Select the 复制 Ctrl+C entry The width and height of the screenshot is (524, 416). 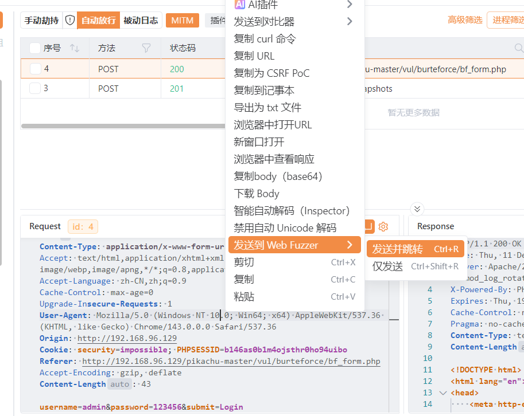pyautogui.click(x=294, y=279)
